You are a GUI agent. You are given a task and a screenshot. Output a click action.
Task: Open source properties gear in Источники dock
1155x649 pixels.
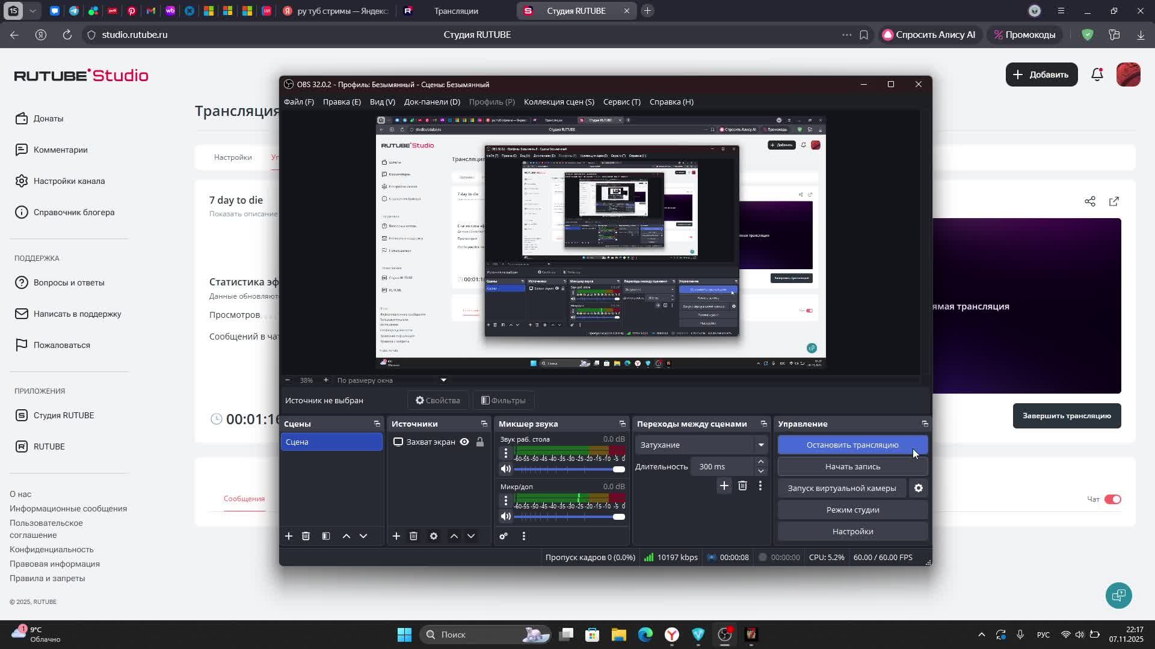pyautogui.click(x=434, y=536)
